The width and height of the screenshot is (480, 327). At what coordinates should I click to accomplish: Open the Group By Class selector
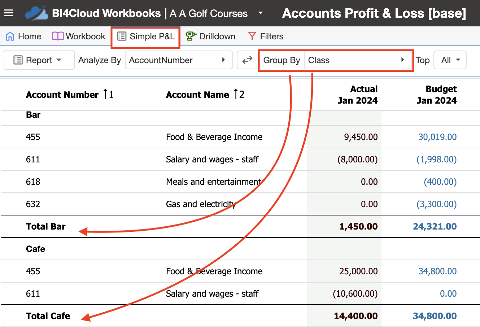358,60
